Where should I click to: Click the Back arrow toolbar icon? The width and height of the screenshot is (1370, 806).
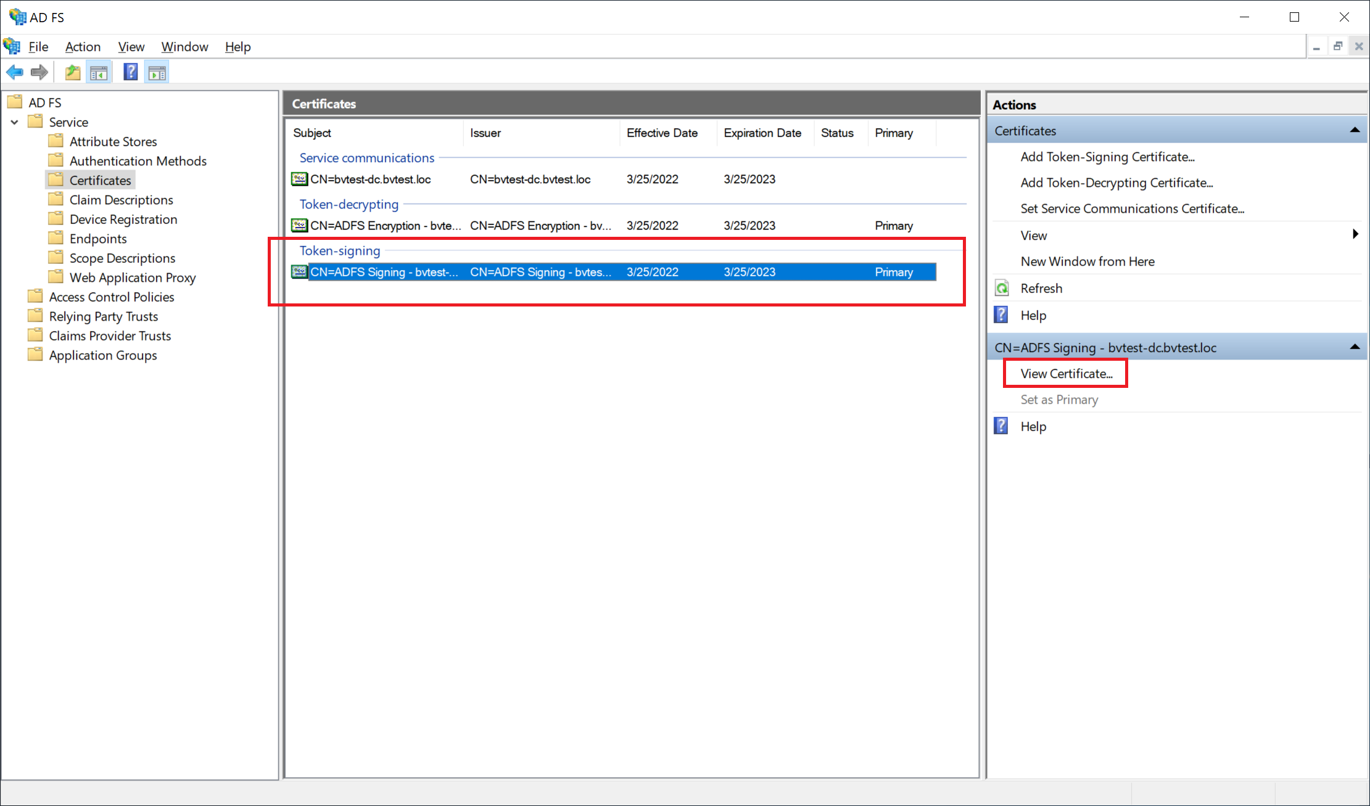click(15, 73)
